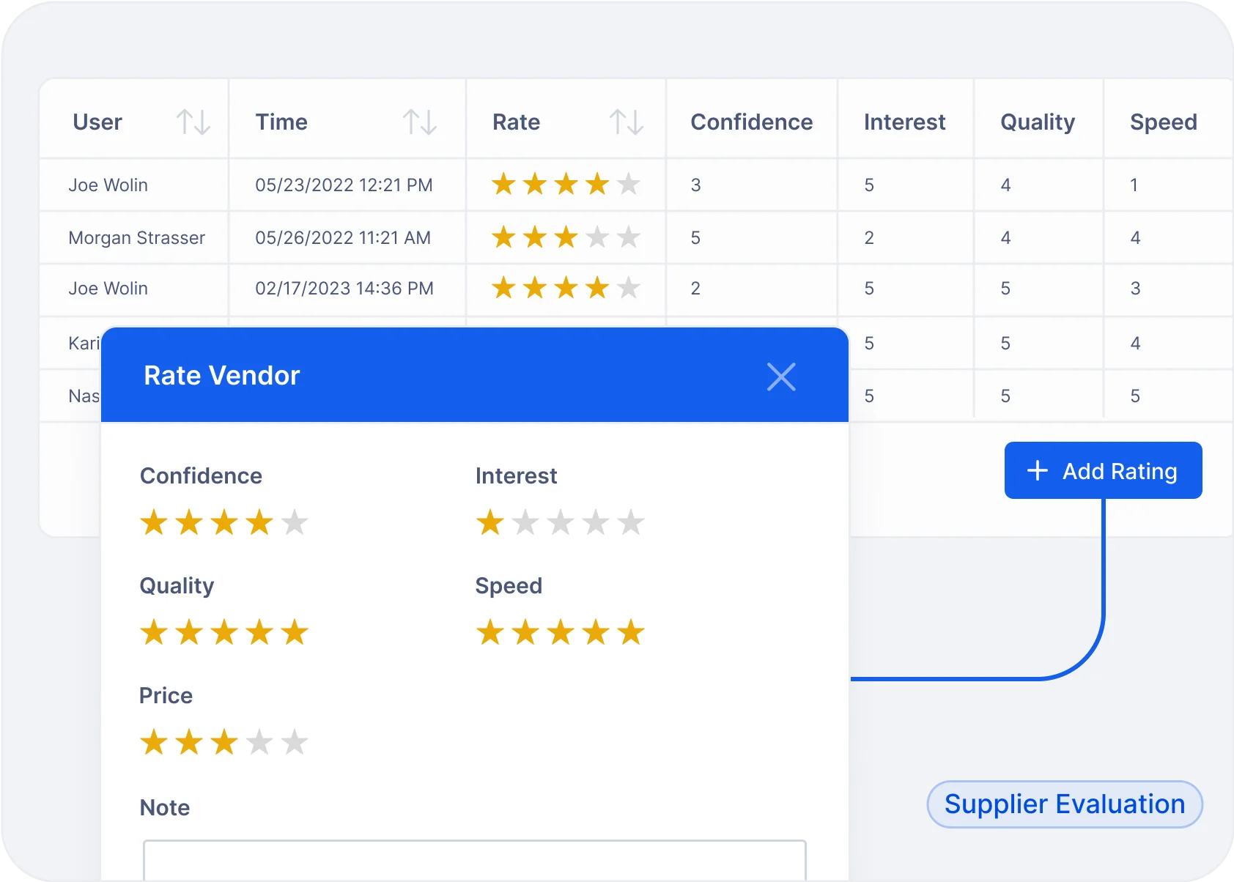The width and height of the screenshot is (1234, 882).
Task: Click the fourth star in the Speed rating
Action: tap(597, 632)
